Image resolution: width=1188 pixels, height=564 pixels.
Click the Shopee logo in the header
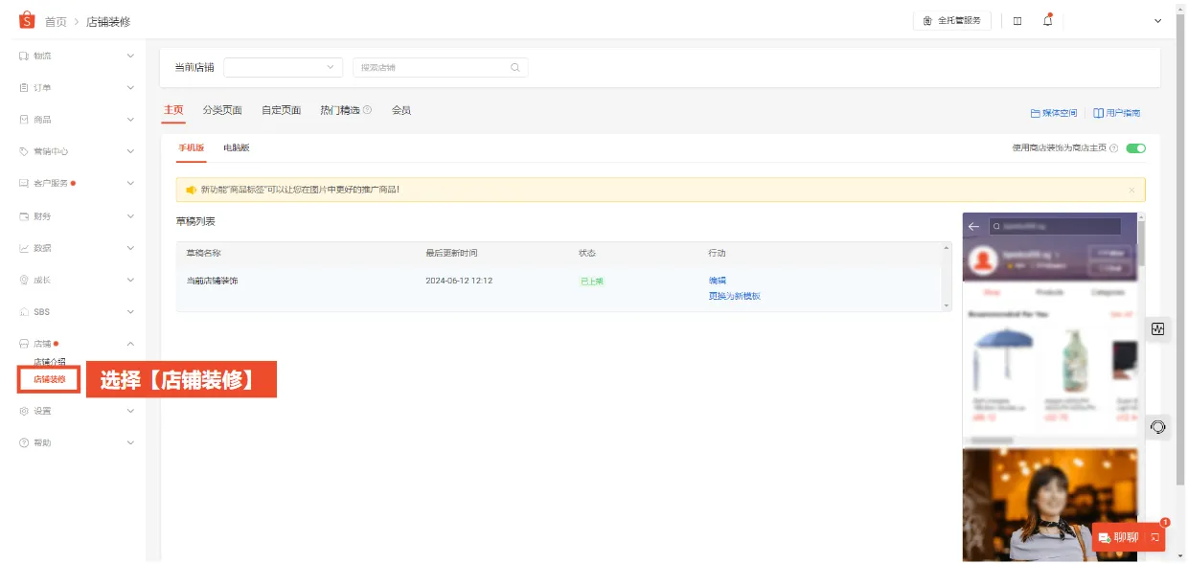27,20
